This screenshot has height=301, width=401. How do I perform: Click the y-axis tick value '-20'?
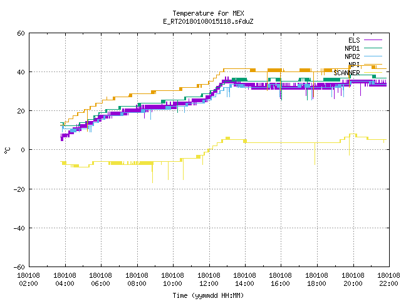(19, 189)
